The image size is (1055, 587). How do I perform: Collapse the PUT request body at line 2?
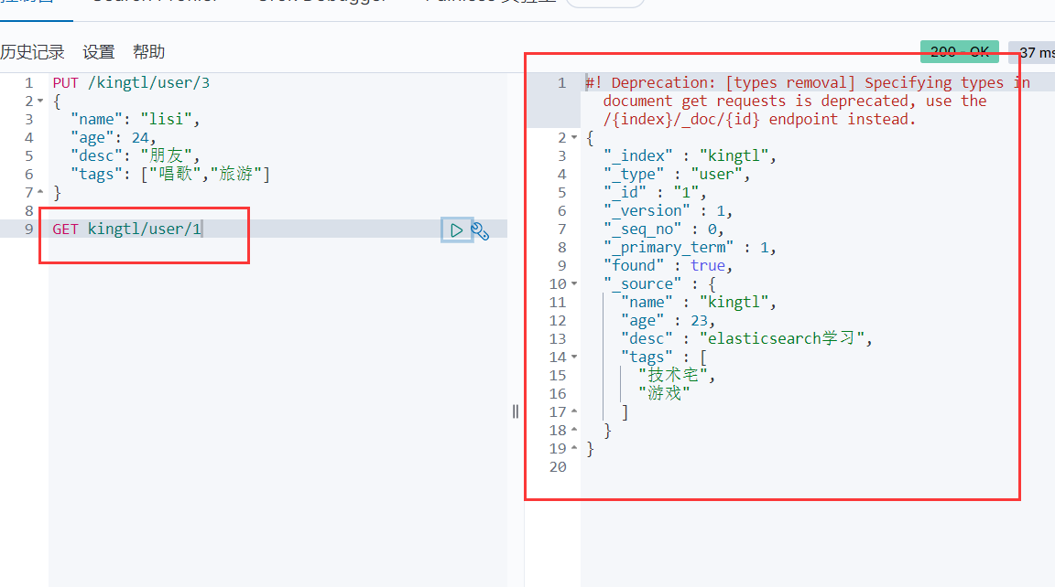tap(40, 101)
